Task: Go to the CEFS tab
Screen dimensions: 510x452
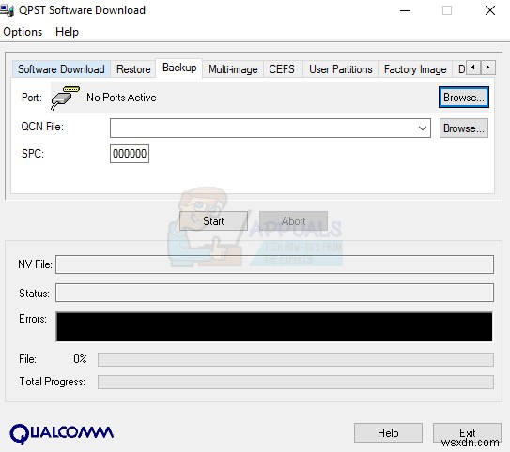Action: [282, 69]
